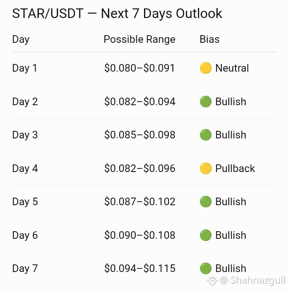Select the Possible Range column header

point(140,39)
